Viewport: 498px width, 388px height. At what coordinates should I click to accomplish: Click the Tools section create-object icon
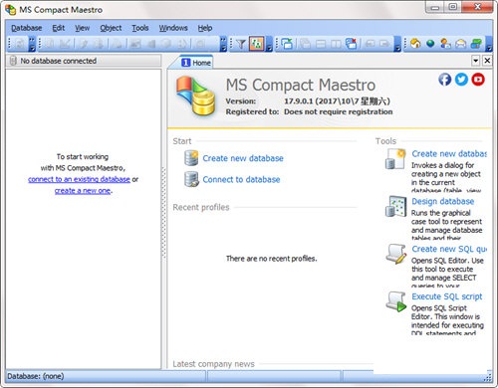[395, 158]
